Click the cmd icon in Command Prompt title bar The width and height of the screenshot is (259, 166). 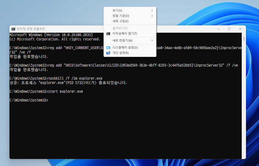click(13, 29)
